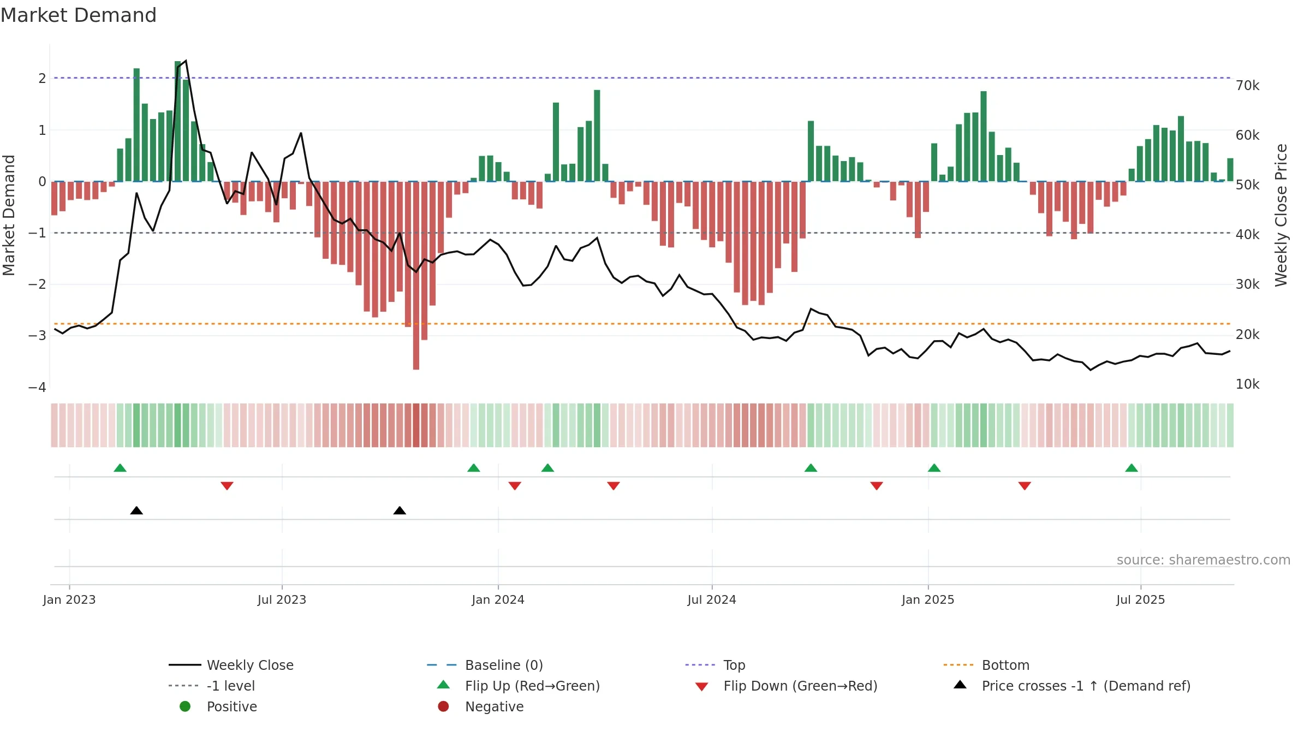This screenshot has height=737, width=1310.
Task: Click the -1 level legend entry
Action: pos(212,686)
